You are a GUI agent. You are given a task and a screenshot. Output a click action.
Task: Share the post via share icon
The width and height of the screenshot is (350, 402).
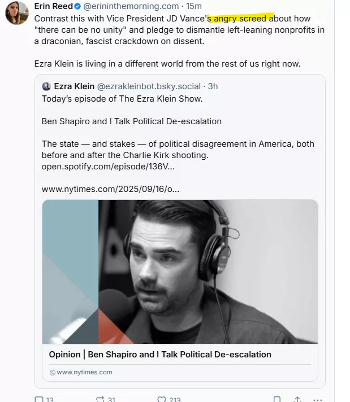297,399
